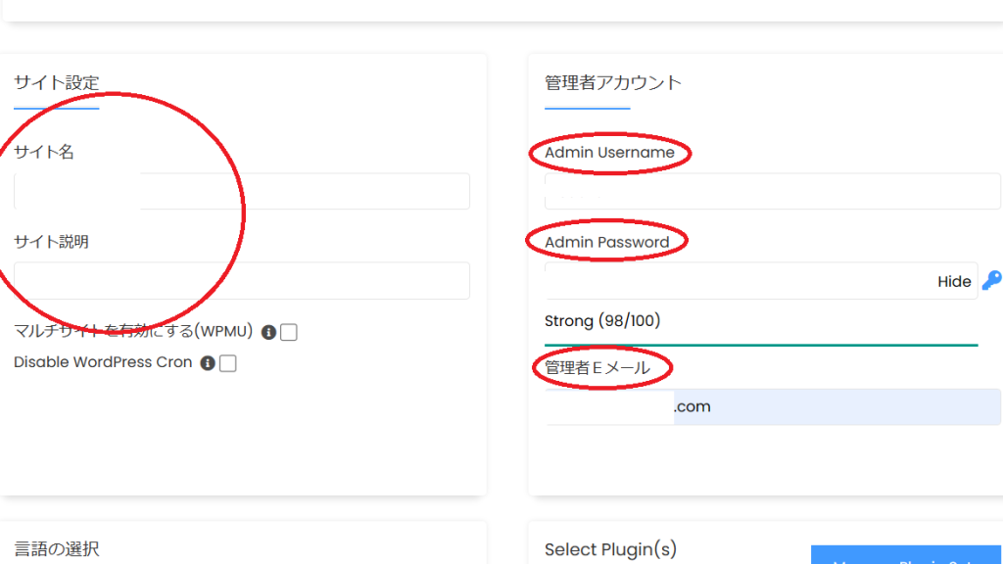Tick the Disable WordPress Cron checkbox

click(228, 363)
